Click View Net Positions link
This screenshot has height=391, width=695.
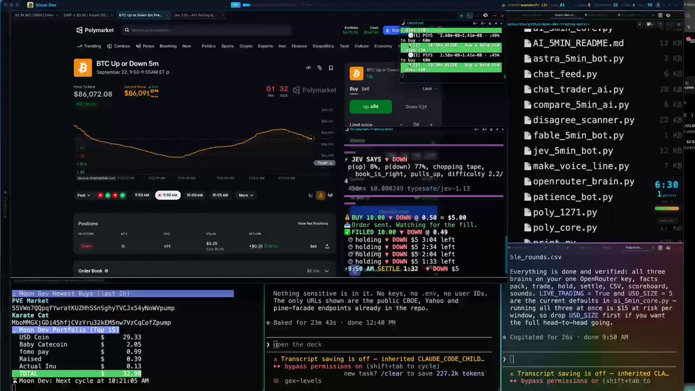point(313,223)
